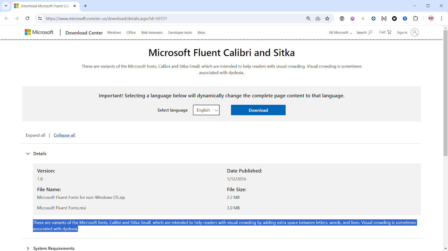Image resolution: width=448 pixels, height=251 pixels.
Task: Click the scrollbar down arrow
Action: (x=445, y=248)
